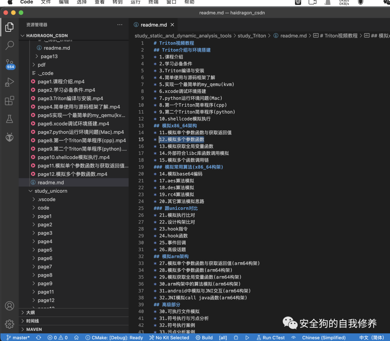Image resolution: width=390 pixels, height=341 pixels.
Task: Click the Apple menu icon
Action: 10,2
